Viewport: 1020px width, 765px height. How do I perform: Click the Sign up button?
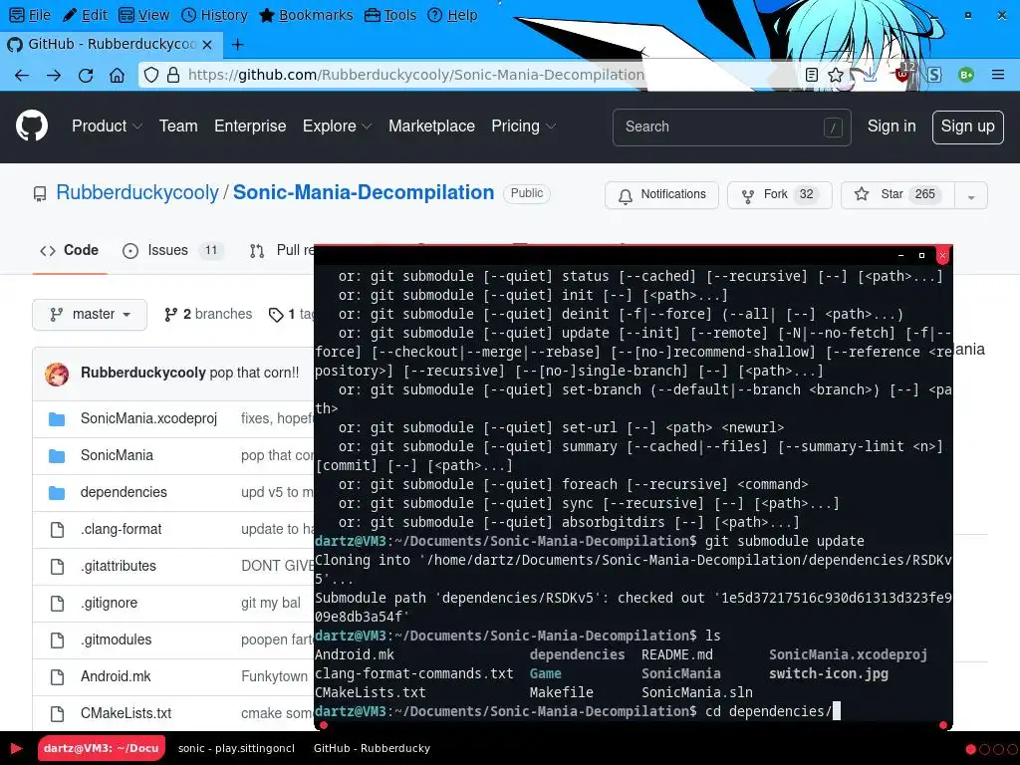tap(968, 127)
